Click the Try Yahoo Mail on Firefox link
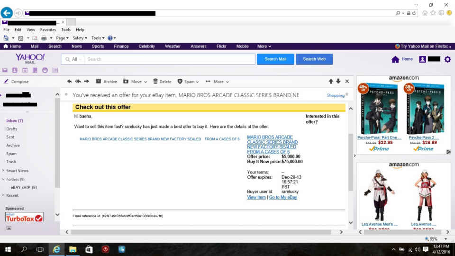 click(x=423, y=46)
